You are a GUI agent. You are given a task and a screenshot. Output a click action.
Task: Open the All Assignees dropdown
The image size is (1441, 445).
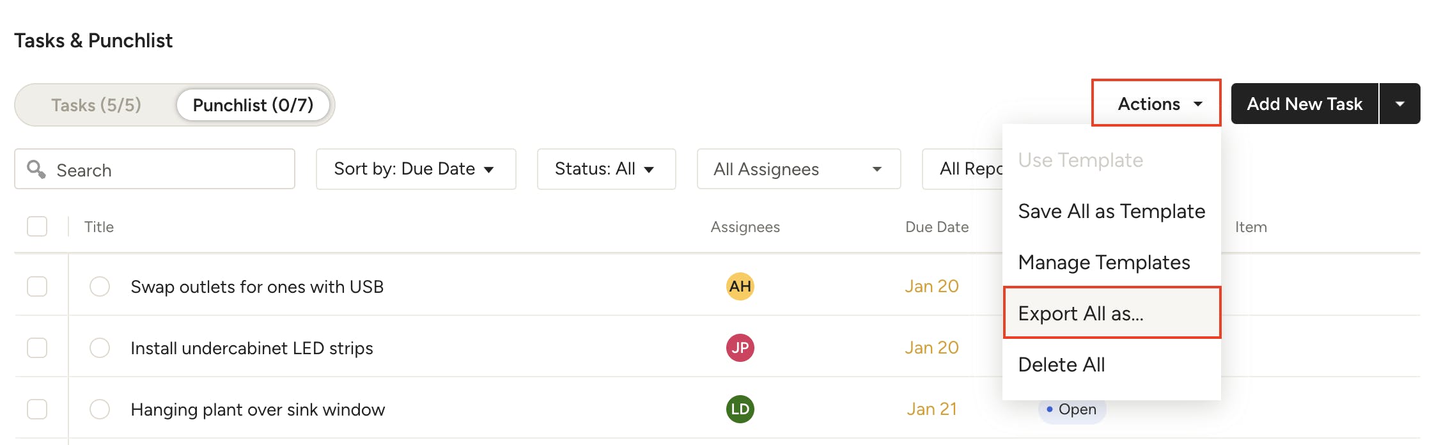799,169
